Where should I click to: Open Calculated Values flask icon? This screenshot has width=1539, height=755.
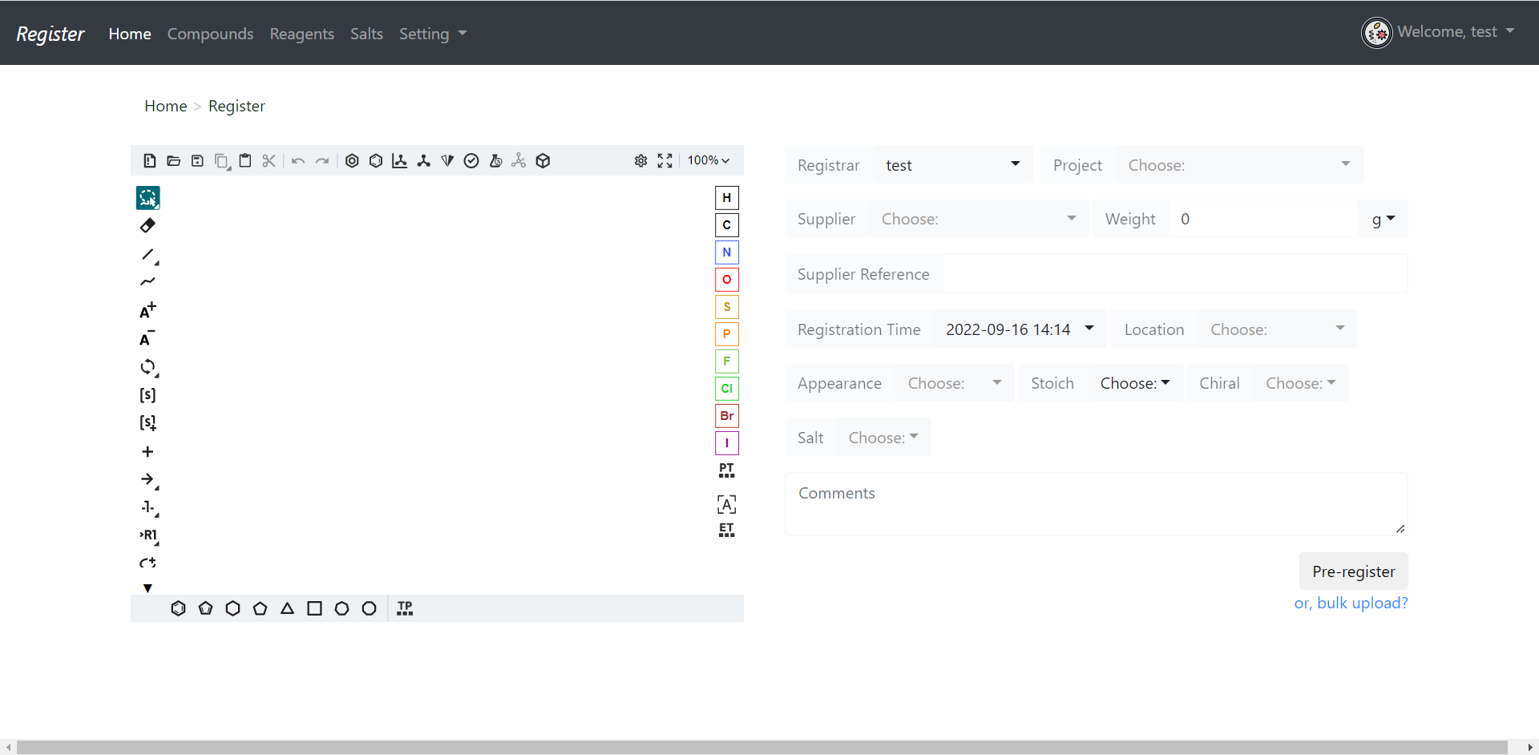click(x=495, y=161)
